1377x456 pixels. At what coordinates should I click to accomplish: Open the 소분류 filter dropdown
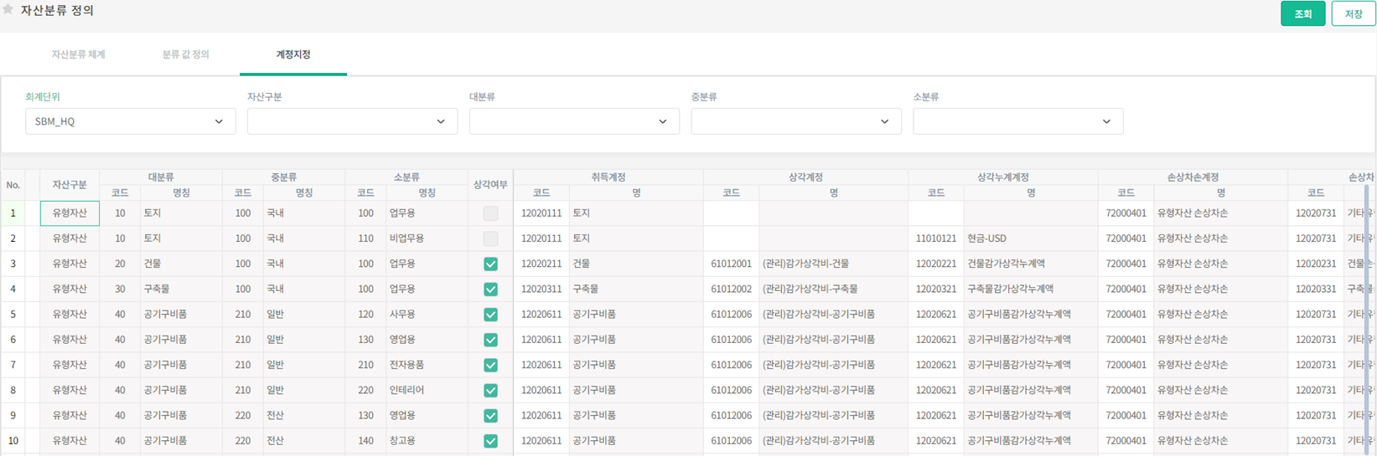tap(1017, 121)
